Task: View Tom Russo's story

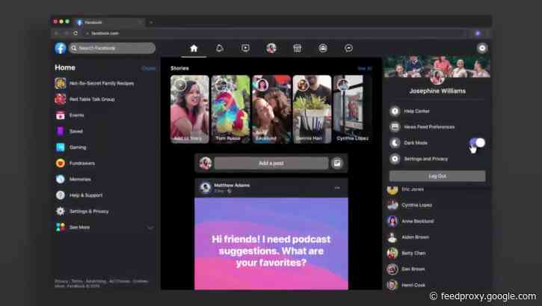Action: (230, 109)
